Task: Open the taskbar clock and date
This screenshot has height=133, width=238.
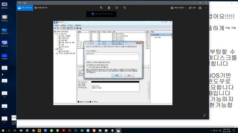Action: click(226, 130)
